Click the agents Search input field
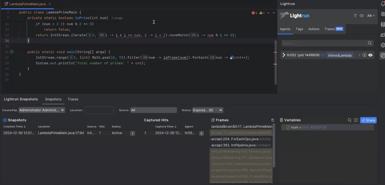385x185 pixels. [x=323, y=43]
